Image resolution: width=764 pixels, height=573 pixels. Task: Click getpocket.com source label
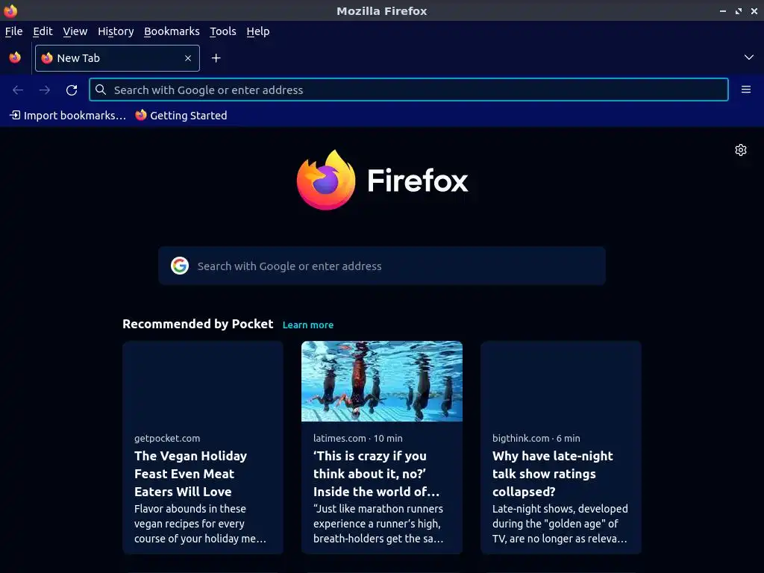167,438
